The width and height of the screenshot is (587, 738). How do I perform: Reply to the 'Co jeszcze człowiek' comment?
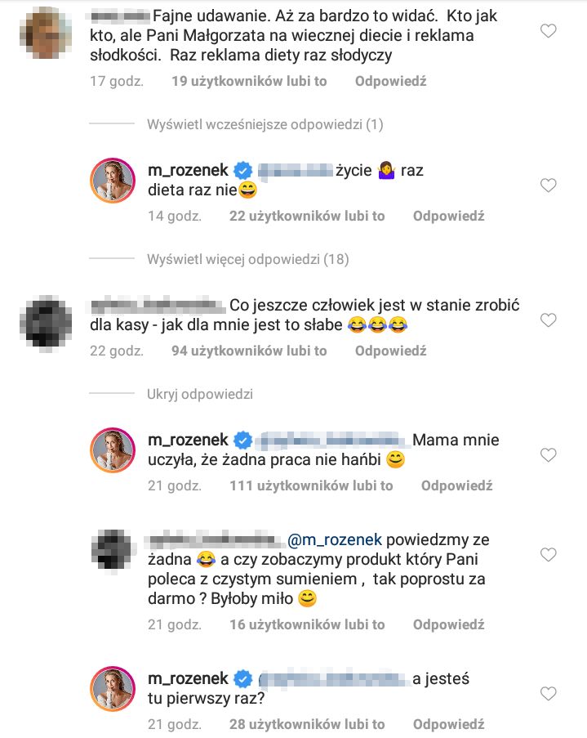(x=390, y=351)
